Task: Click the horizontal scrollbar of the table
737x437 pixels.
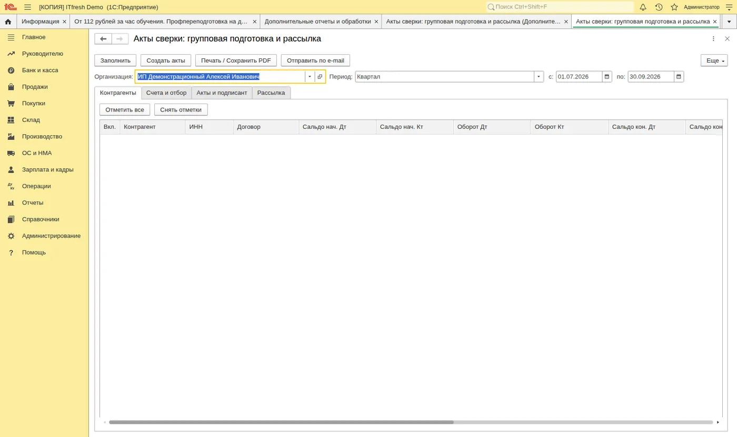Action: [x=281, y=422]
